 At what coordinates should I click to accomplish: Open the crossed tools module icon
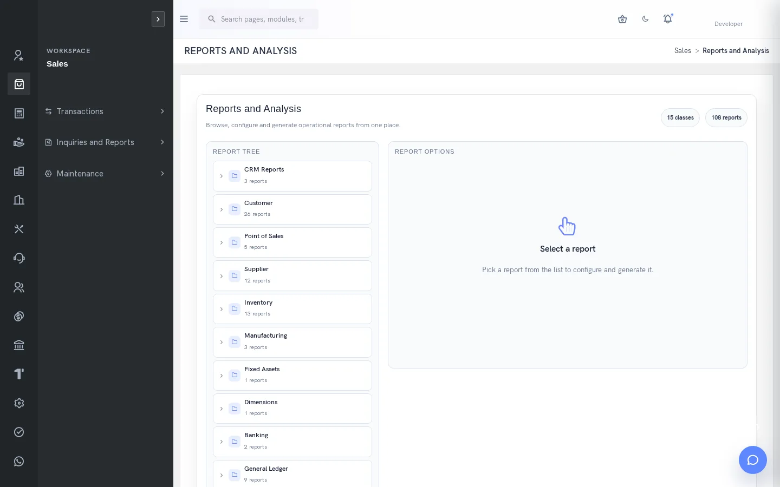click(19, 229)
